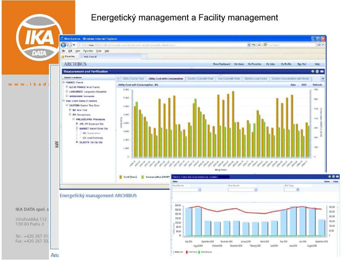The width and height of the screenshot is (343, 260).
Task: Click green add icon in Historic Costs panel
Action: [x=330, y=176]
